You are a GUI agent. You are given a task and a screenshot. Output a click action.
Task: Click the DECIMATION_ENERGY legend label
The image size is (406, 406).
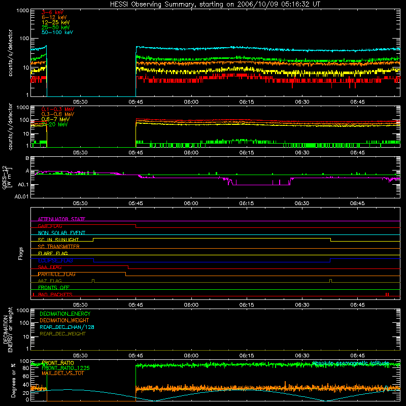click(x=65, y=314)
